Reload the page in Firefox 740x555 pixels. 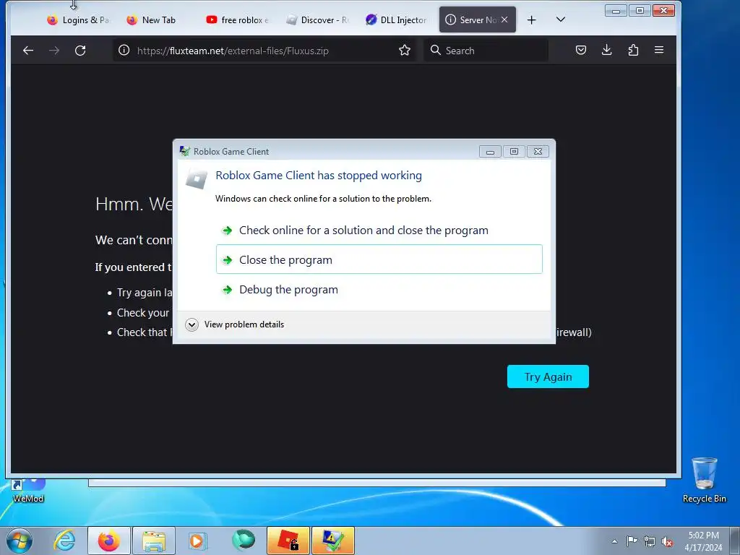pos(80,51)
